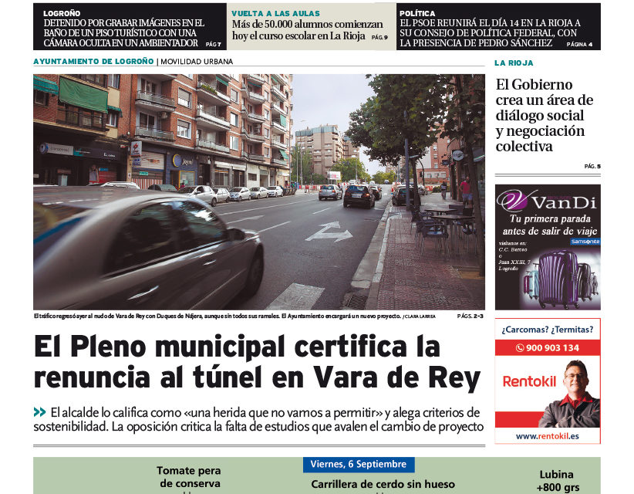Click the Tomate pera de conserva offer
The width and height of the screenshot is (634, 494).
pos(189,477)
